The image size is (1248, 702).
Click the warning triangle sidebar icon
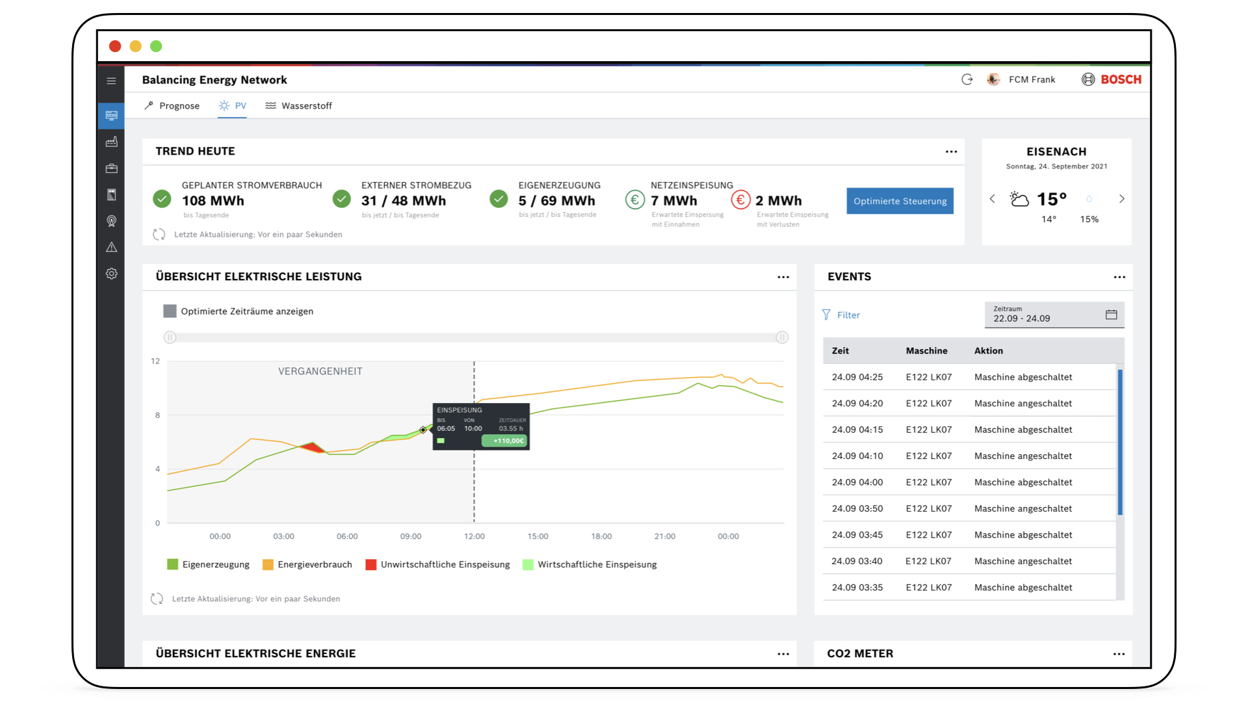(x=111, y=247)
